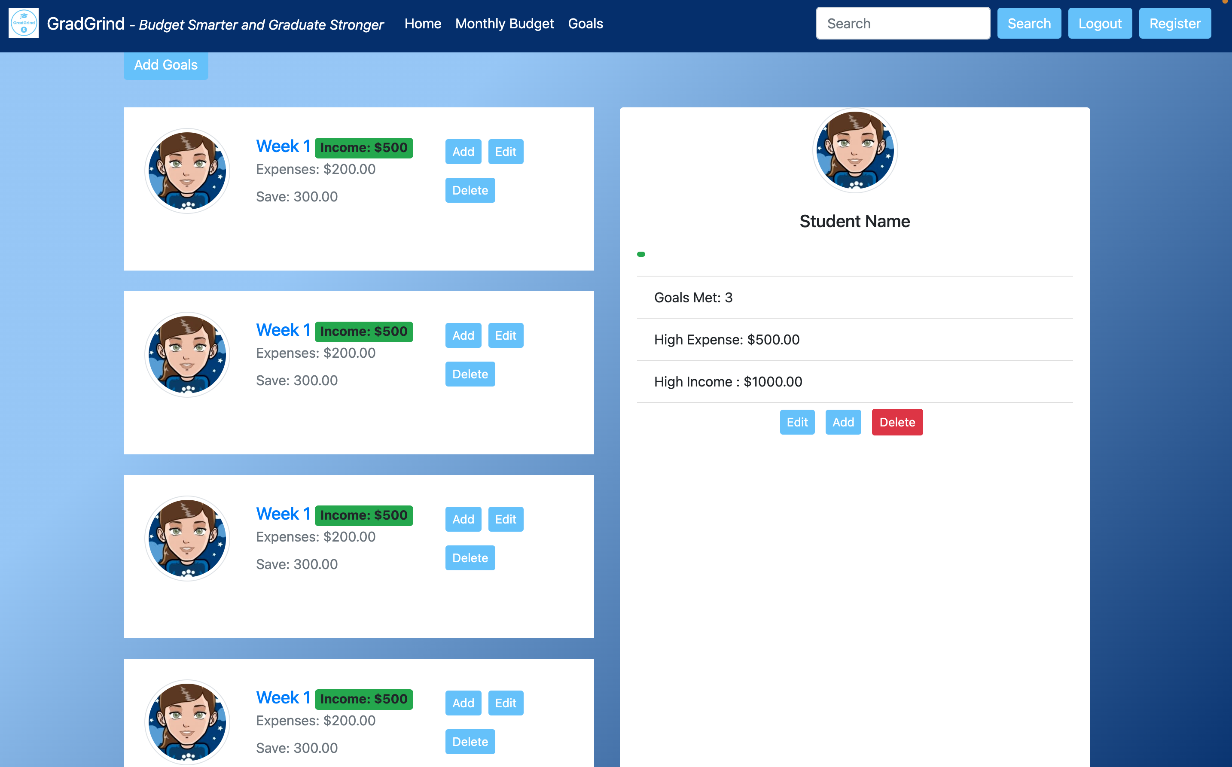Click the GradGrind logo icon

point(23,23)
